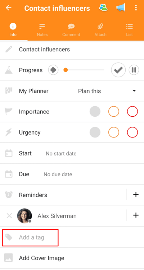Remove Alex Silverman with the X icon
144x270 pixels.
(x=9, y=215)
